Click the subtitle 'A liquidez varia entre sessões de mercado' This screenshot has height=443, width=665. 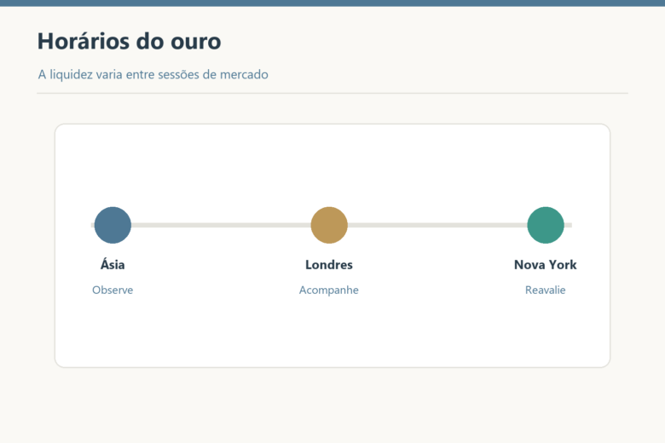153,75
